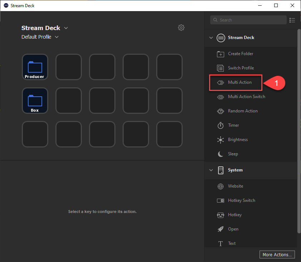This screenshot has height=262, width=301.
Task: Close the Stream Deck window
Action: [292, 5]
